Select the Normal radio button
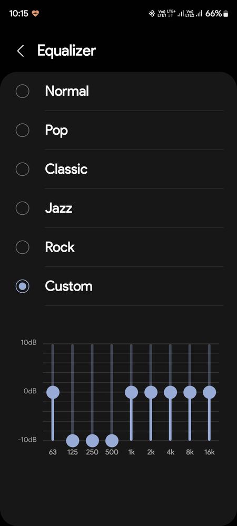This screenshot has height=526, width=237. pos(23,91)
